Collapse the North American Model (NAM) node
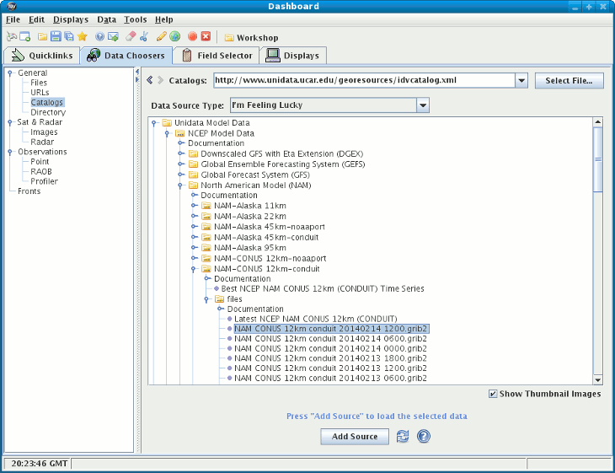Image resolution: width=615 pixels, height=473 pixels. click(x=181, y=185)
